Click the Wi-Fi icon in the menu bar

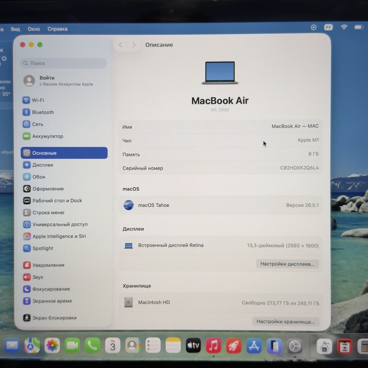click(344, 27)
